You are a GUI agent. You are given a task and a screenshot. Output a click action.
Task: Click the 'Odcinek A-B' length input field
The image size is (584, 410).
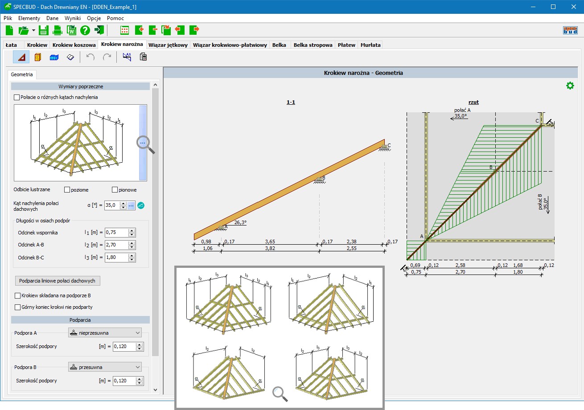(116, 245)
